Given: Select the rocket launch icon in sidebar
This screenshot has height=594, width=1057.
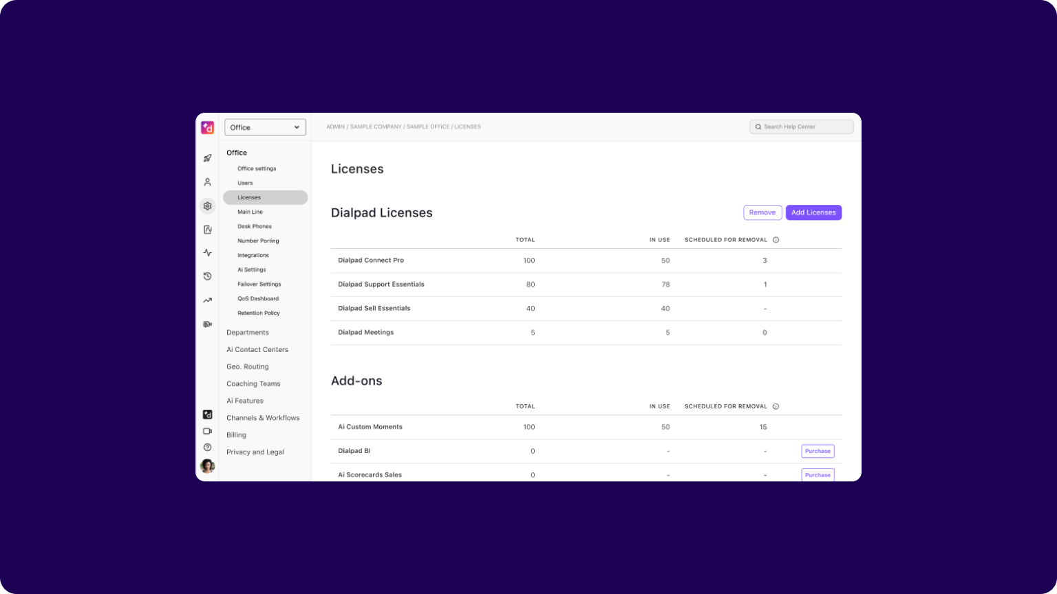Looking at the screenshot, I should tap(207, 158).
